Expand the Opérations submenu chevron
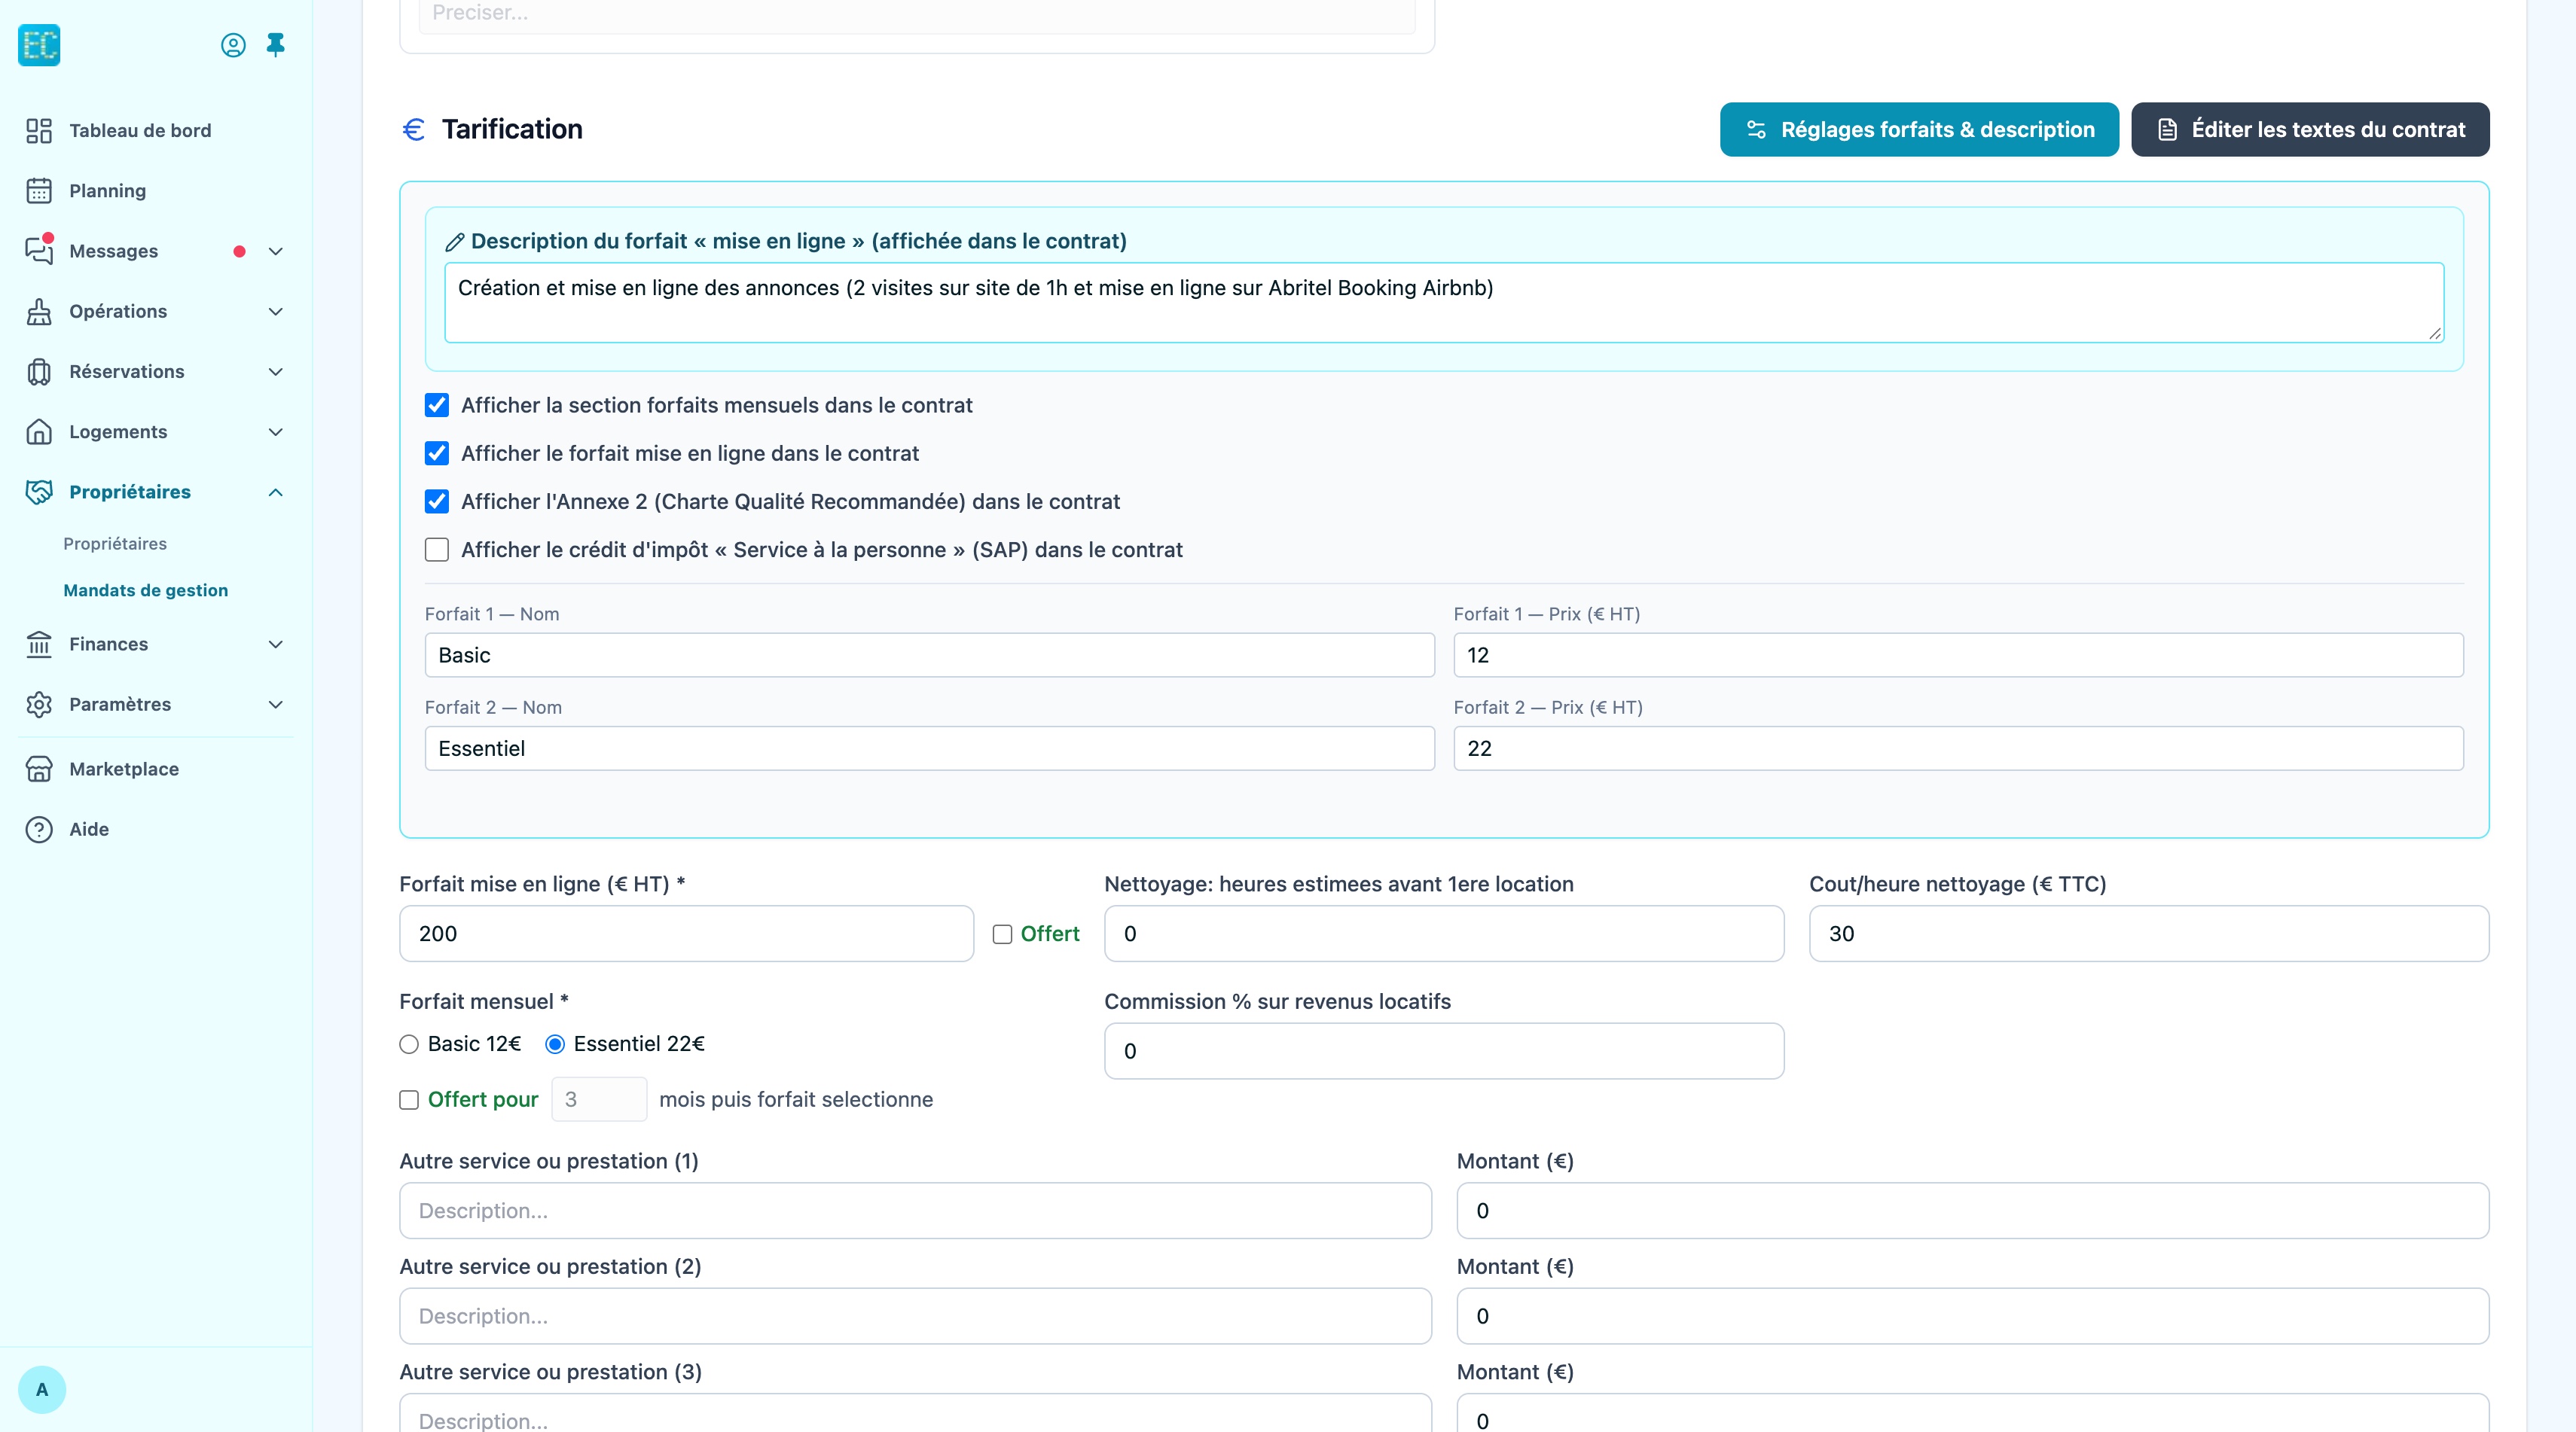The width and height of the screenshot is (2576, 1432). (276, 312)
